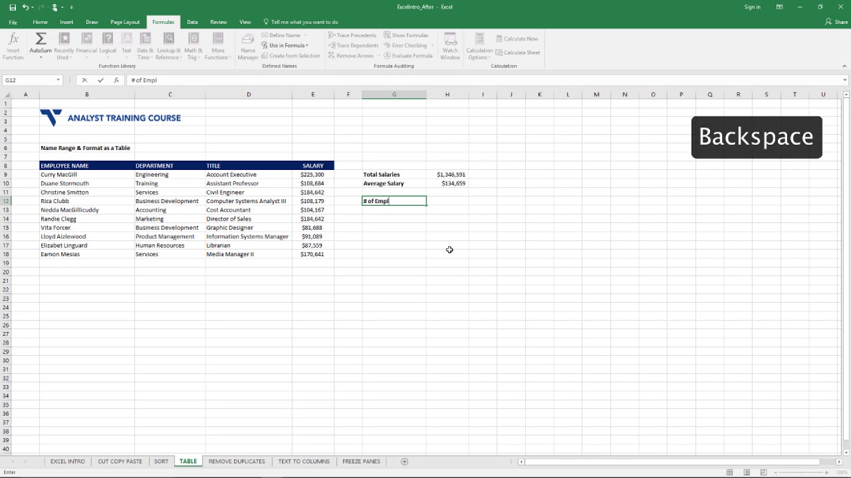Switch to the Data ribbon tab
Screen dimensions: 851x478
192,22
